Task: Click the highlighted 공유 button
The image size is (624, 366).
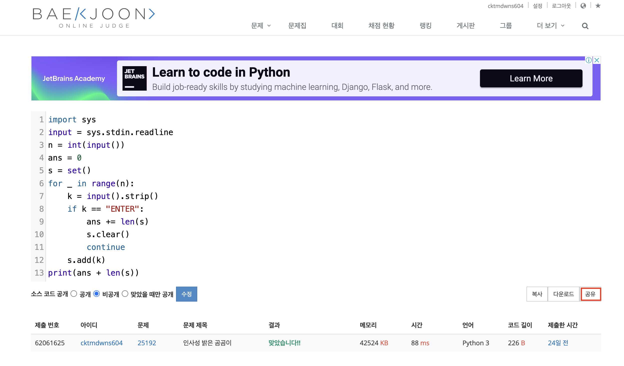Action: click(591, 294)
